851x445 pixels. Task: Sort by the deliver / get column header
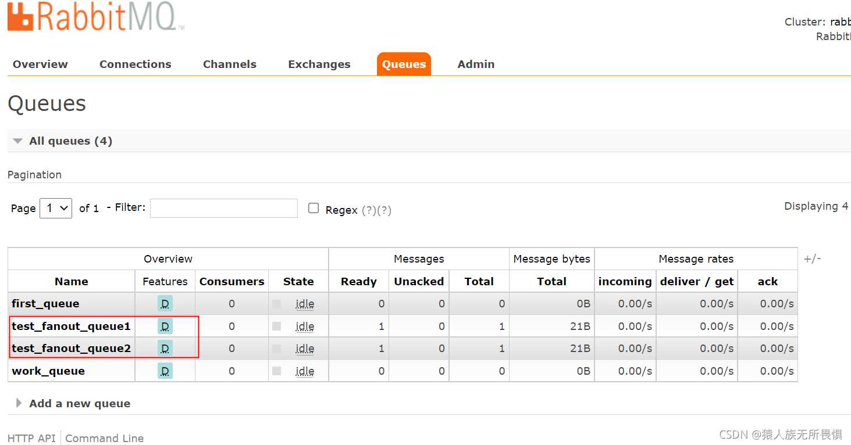click(x=697, y=282)
